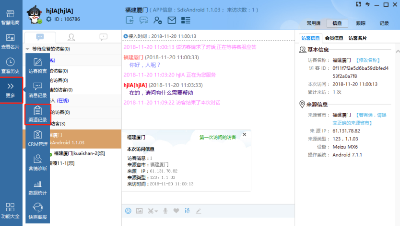Image resolution: width=400 pixels, height=226 pixels.
Task: Click the 更多 sidebar button
Action: click(11, 90)
